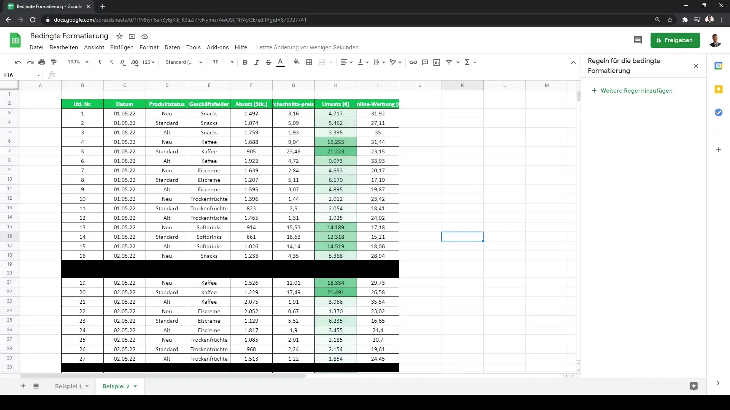Click the Strikethrough formatting icon
730x410 pixels.
tap(268, 62)
